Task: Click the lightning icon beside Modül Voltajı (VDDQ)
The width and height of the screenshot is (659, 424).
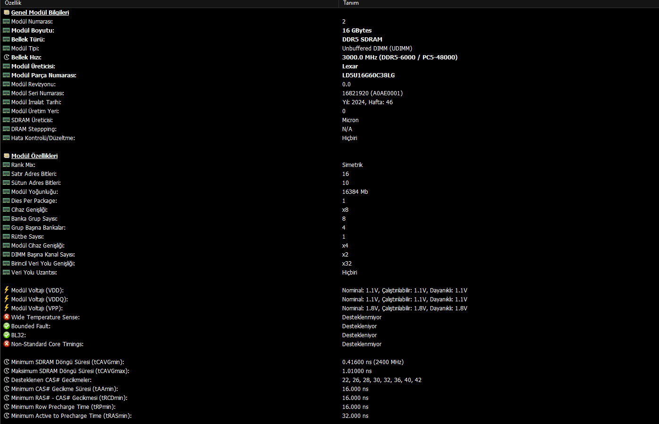Action: click(x=7, y=299)
